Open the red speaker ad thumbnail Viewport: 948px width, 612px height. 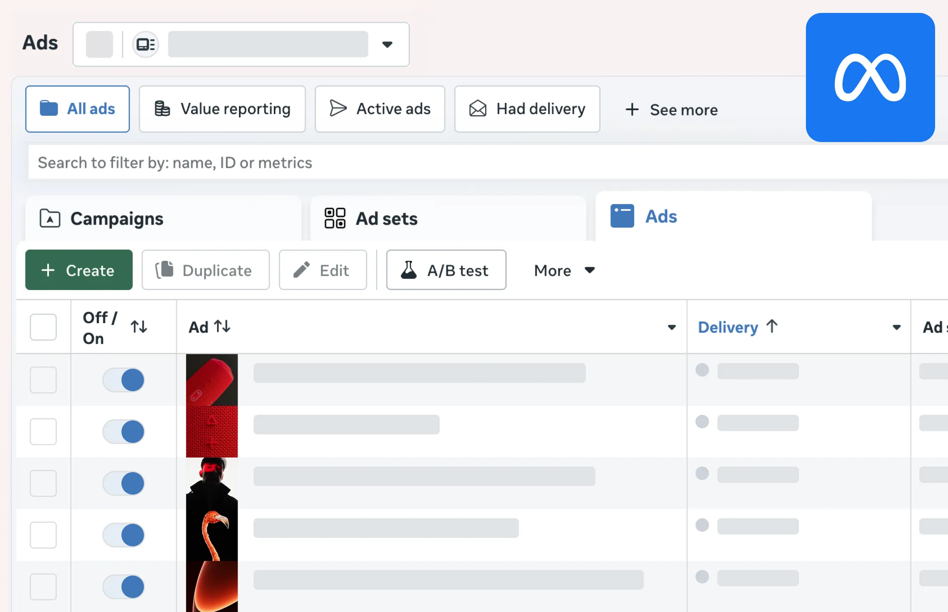click(212, 380)
